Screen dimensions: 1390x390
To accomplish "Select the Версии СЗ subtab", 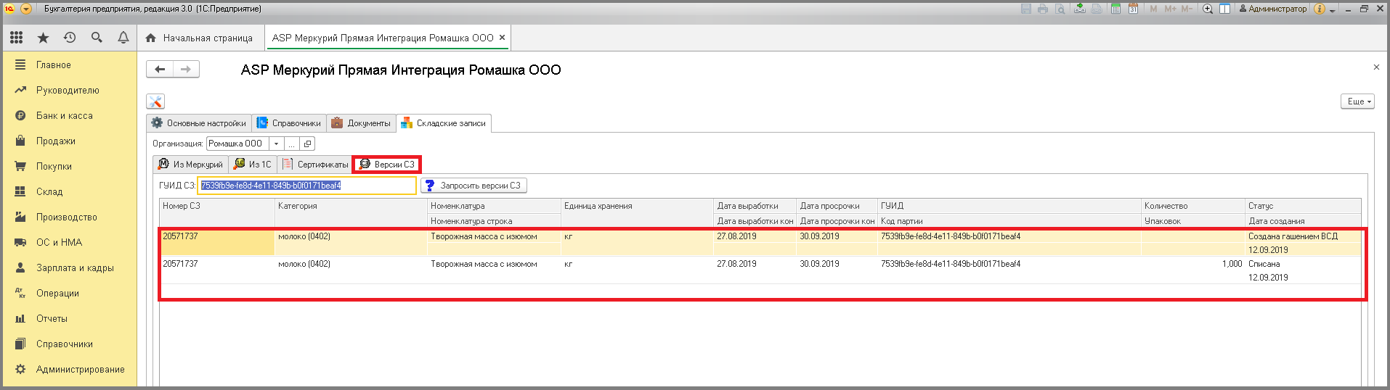I will pyautogui.click(x=387, y=165).
